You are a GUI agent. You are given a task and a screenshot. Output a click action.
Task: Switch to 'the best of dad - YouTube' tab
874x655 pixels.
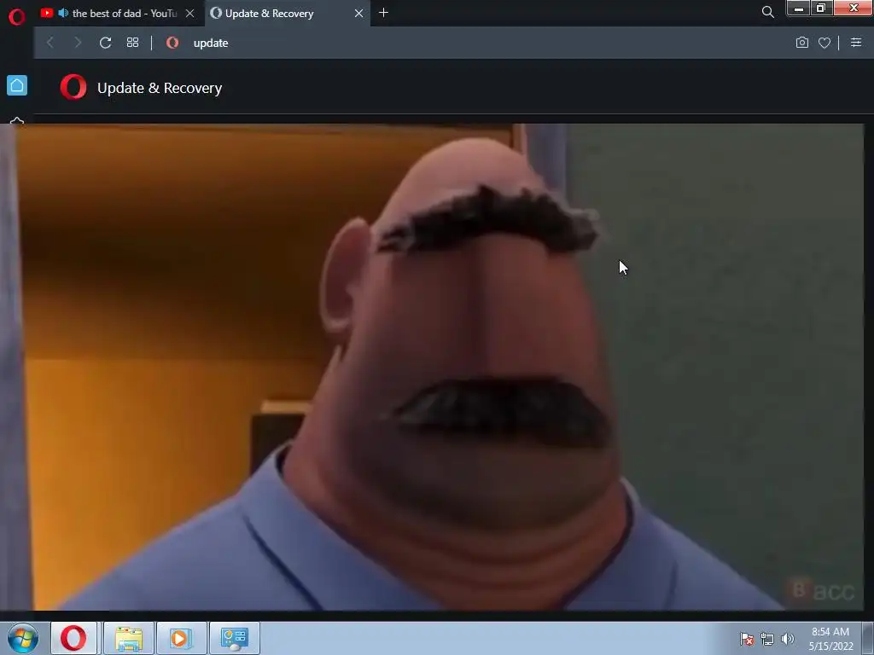pyautogui.click(x=117, y=14)
